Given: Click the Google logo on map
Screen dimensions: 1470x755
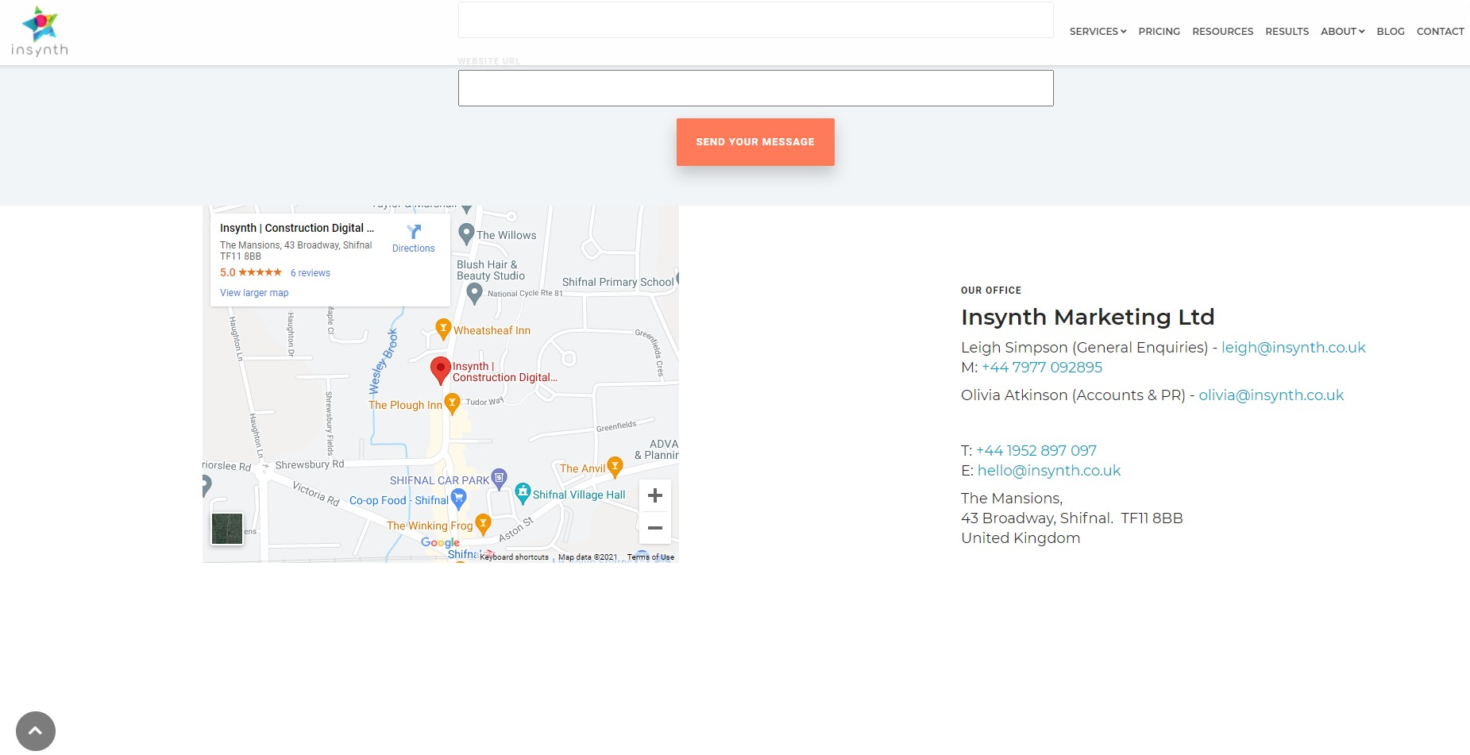Looking at the screenshot, I should tap(440, 543).
